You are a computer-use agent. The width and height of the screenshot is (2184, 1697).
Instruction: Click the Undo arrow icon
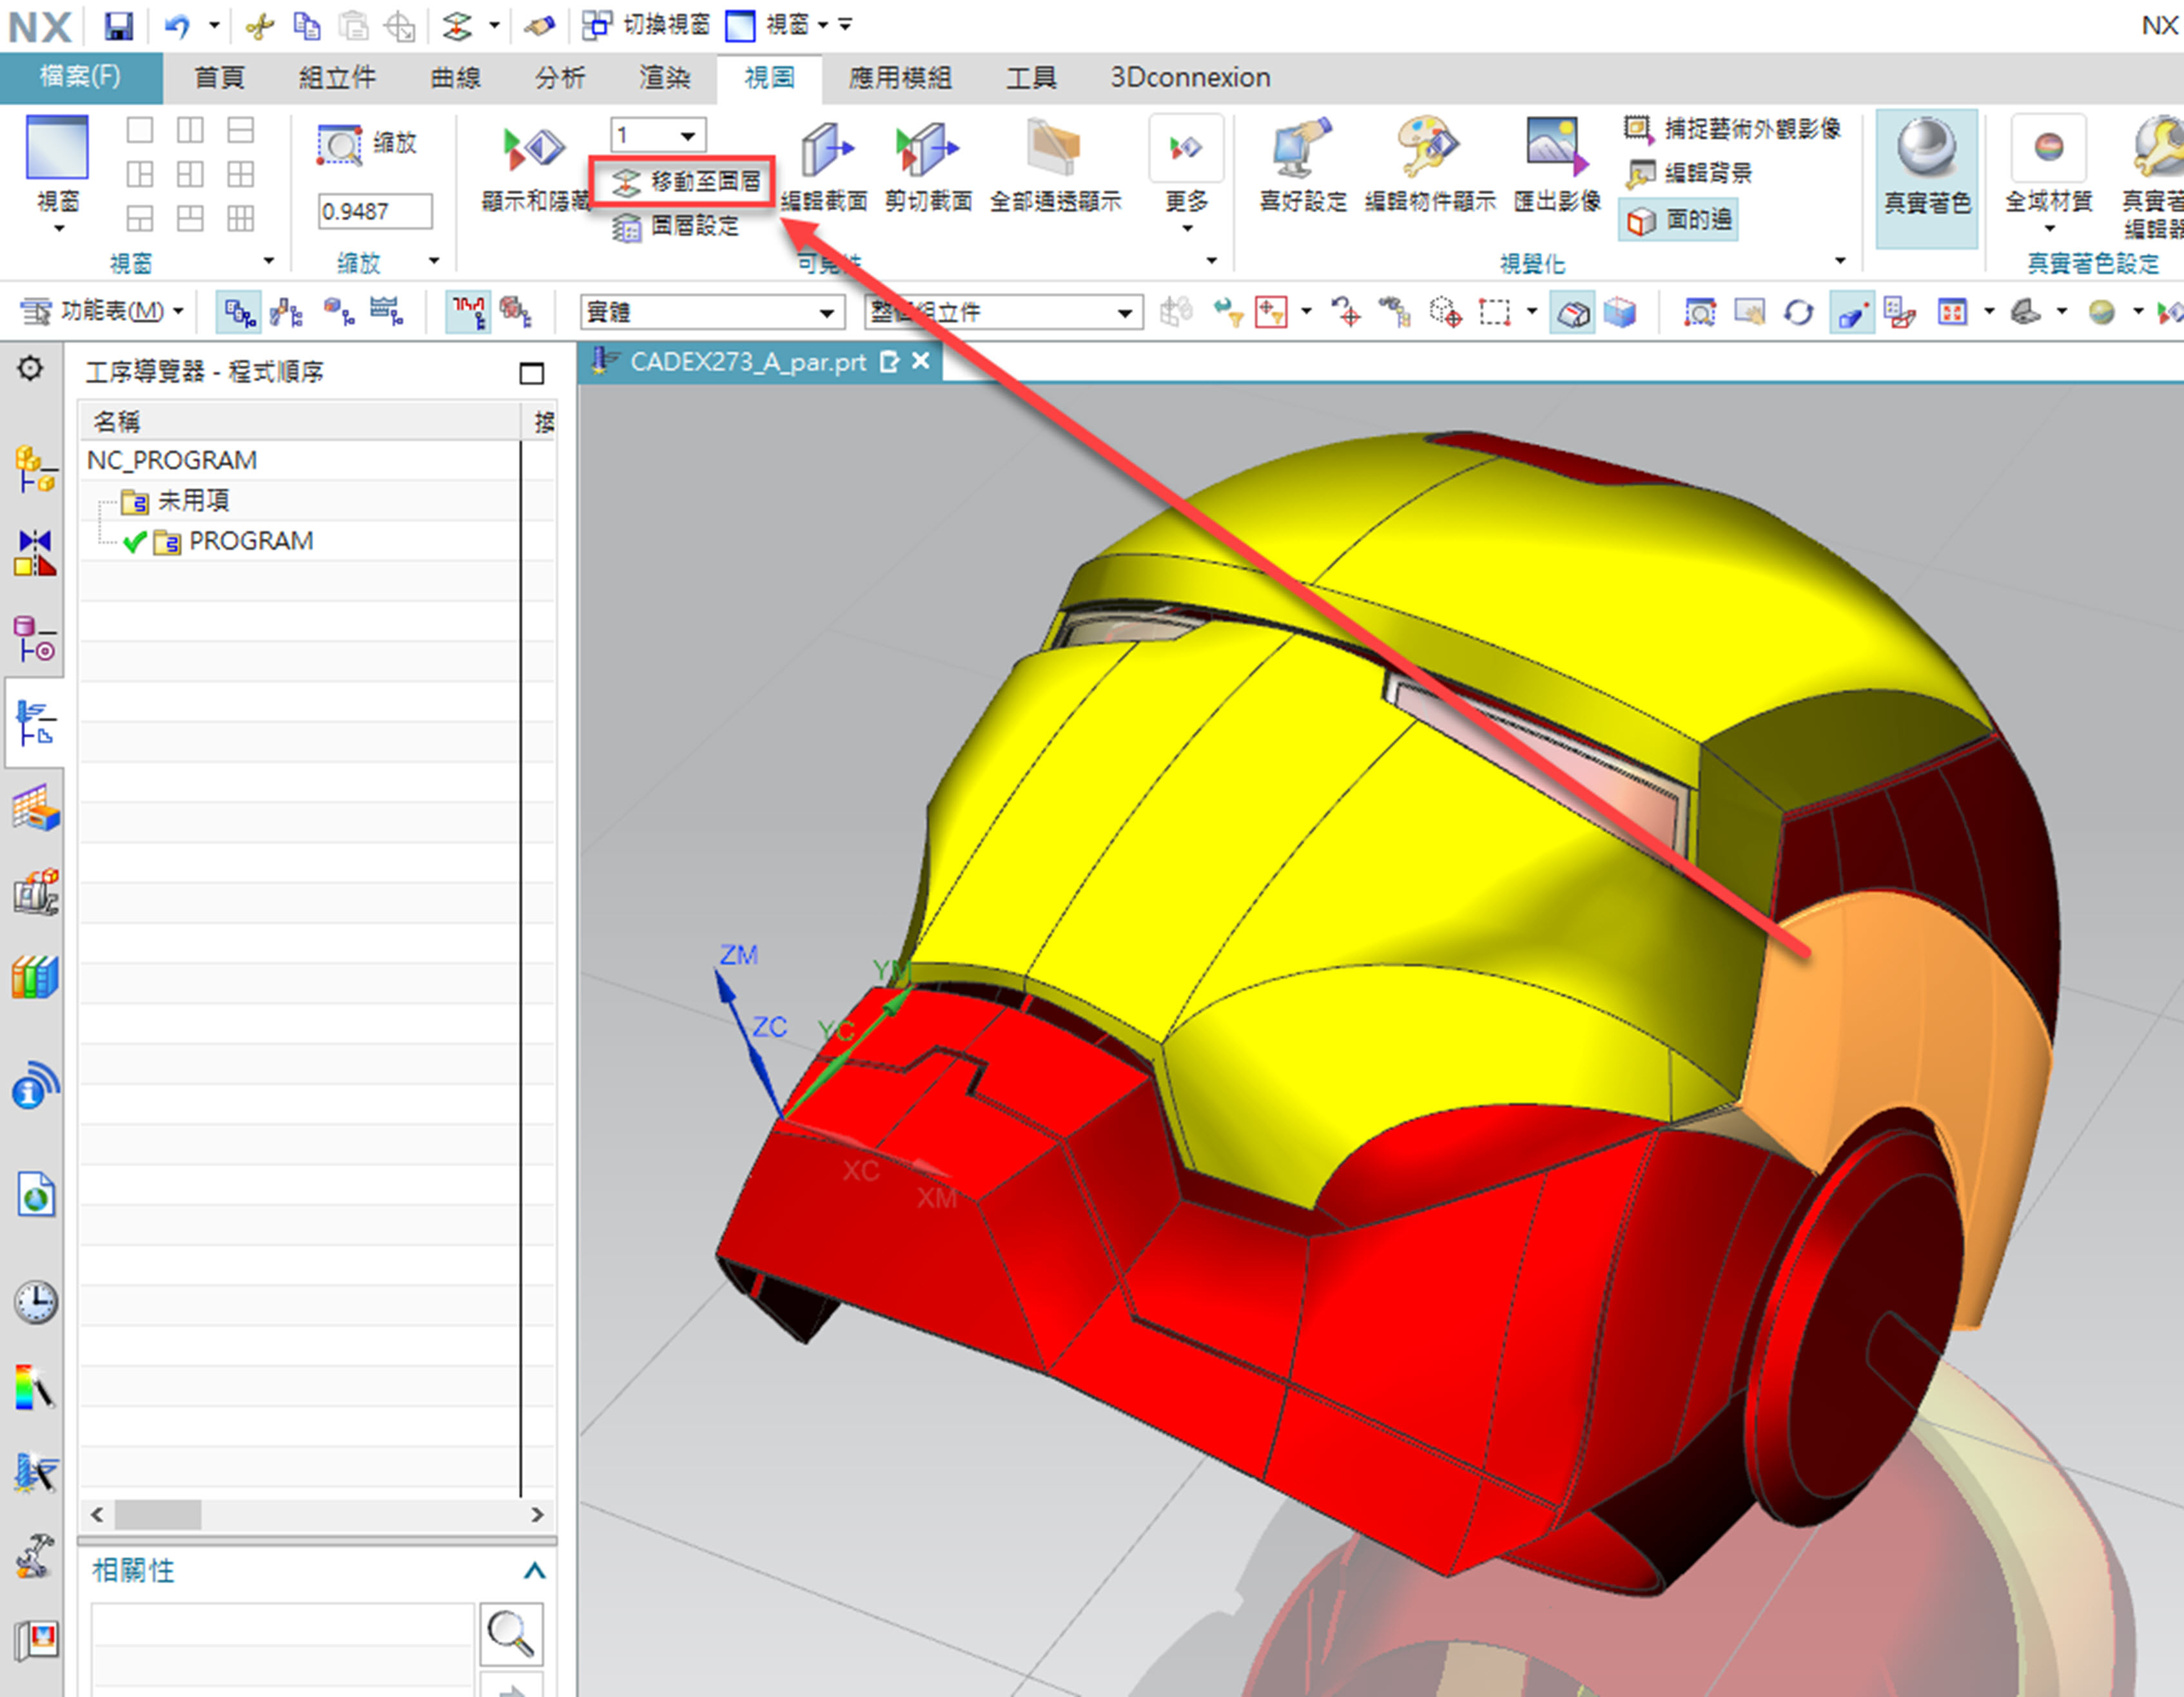[178, 25]
